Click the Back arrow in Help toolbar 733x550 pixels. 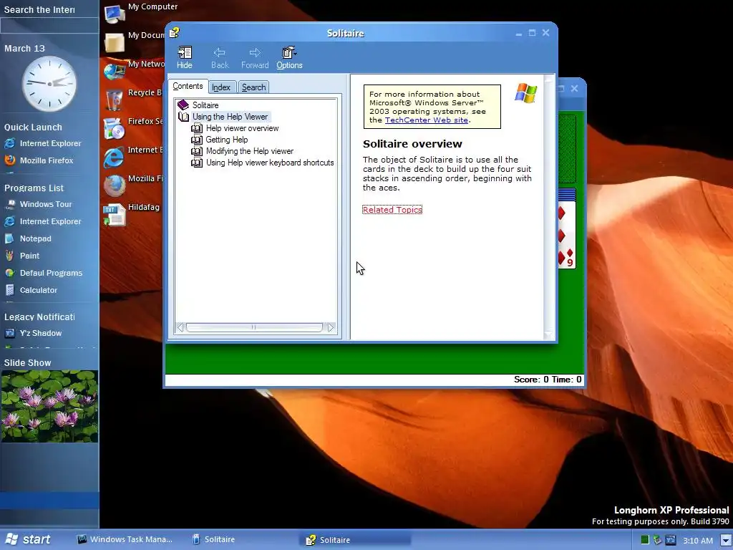pos(220,58)
